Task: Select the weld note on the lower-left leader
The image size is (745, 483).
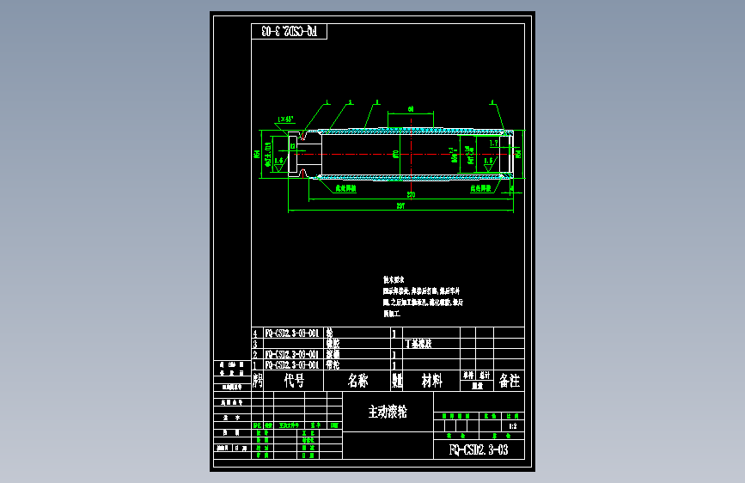Action: tap(345, 188)
